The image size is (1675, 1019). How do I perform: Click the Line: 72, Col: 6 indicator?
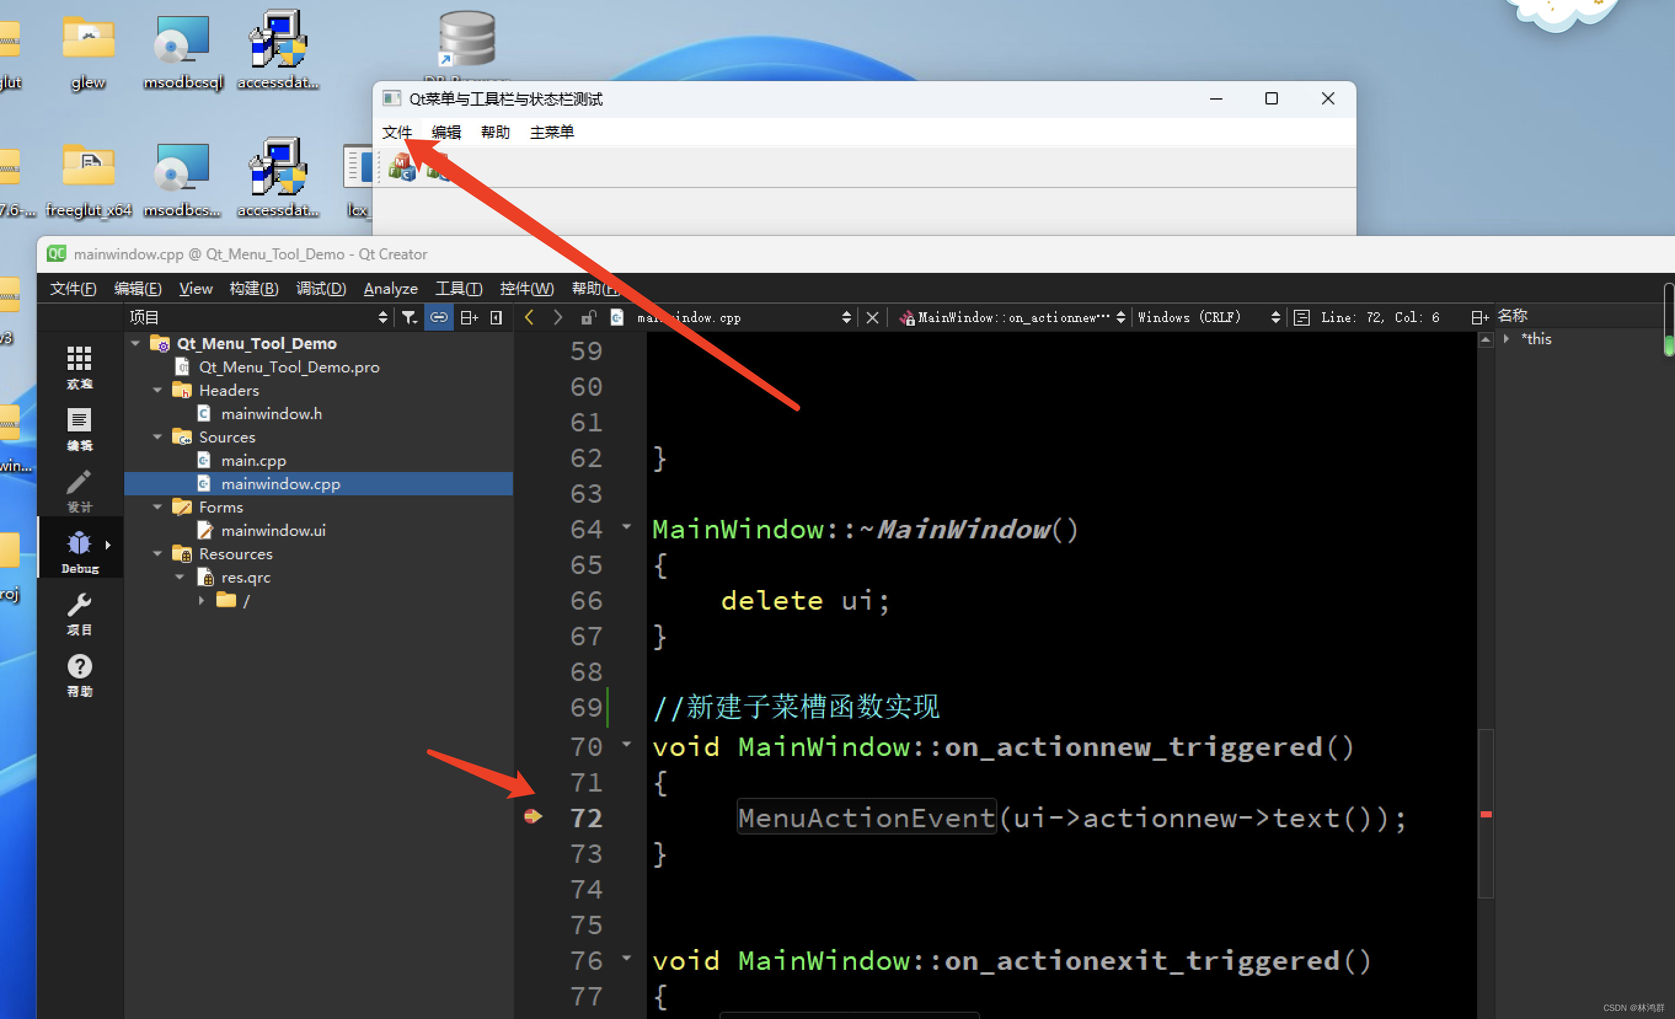tap(1379, 317)
